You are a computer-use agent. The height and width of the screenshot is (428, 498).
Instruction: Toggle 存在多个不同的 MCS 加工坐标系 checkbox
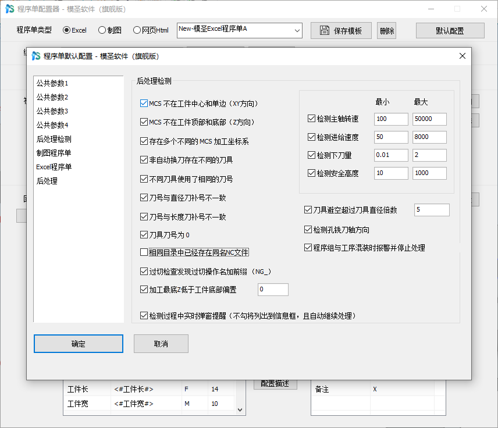coord(144,141)
